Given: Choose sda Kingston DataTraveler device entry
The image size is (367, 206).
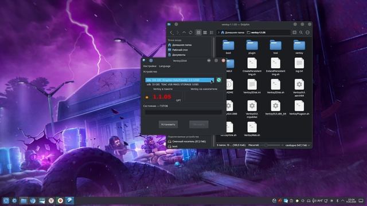Looking at the screenshot, I should [x=179, y=80].
